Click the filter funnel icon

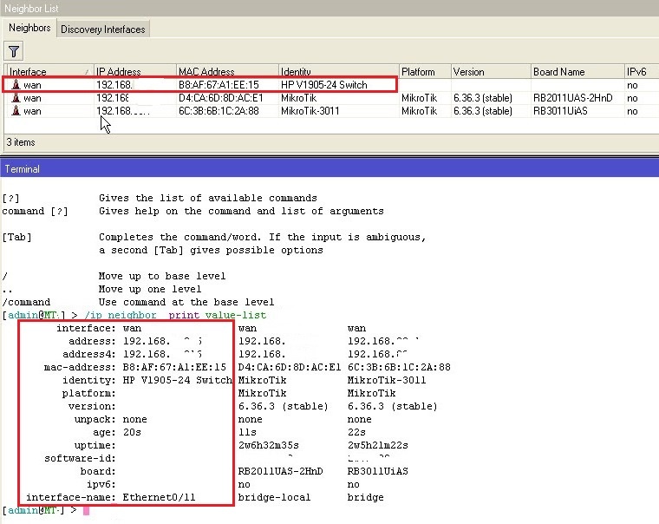pyautogui.click(x=14, y=51)
